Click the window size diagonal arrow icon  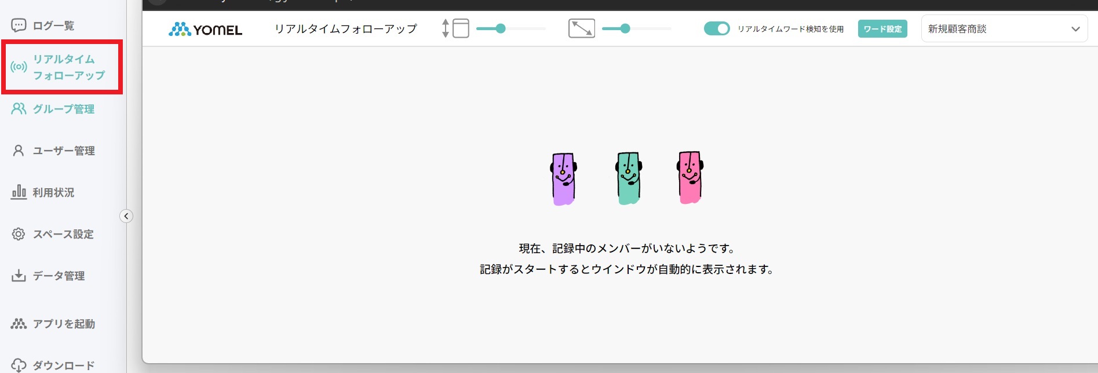[x=582, y=28]
